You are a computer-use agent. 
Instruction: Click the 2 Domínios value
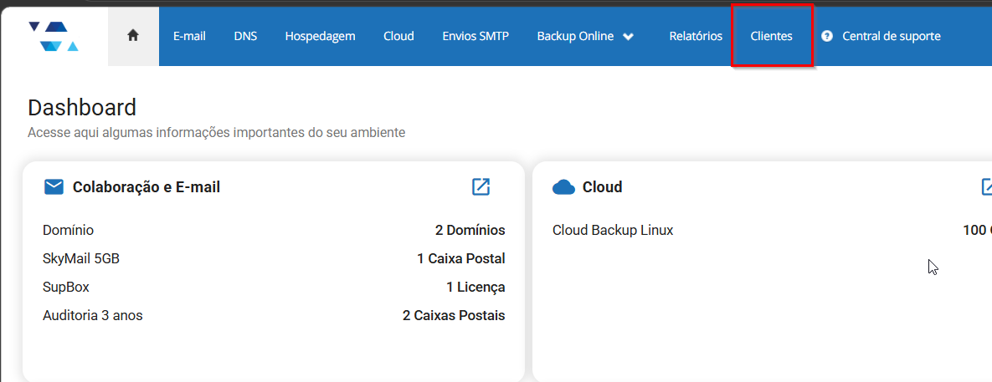(470, 230)
